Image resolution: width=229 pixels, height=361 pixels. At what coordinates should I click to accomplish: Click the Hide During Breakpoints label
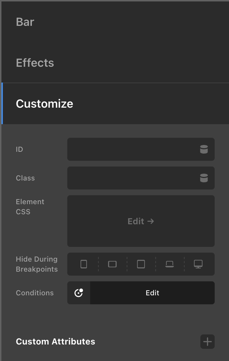pos(37,264)
